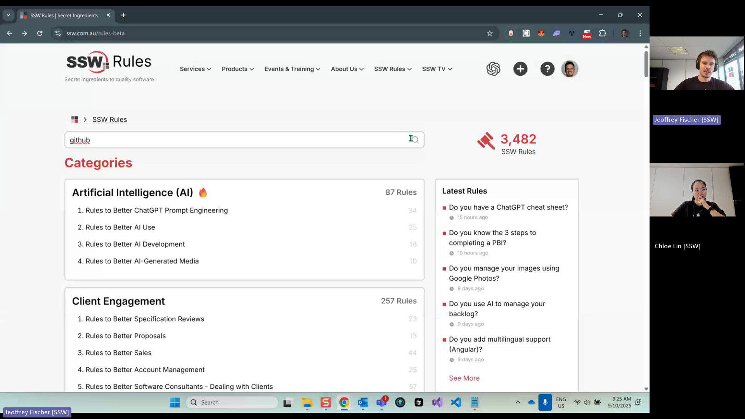The image size is (745, 419).
Task: Open the question mark help icon
Action: click(x=547, y=69)
